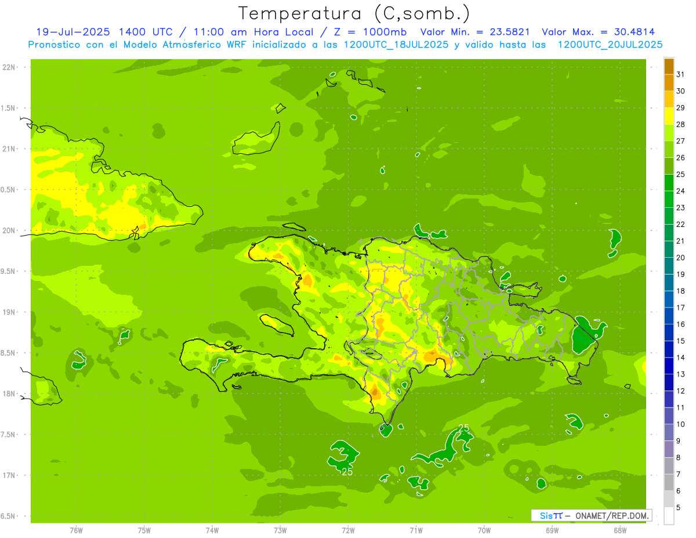Viewport: 696px width, 538px height.
Task: Click the "ONAMET/REP.DOM." credit label
Action: [611, 515]
